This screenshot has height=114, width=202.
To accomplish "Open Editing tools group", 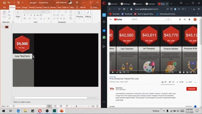I will click(88, 15).
